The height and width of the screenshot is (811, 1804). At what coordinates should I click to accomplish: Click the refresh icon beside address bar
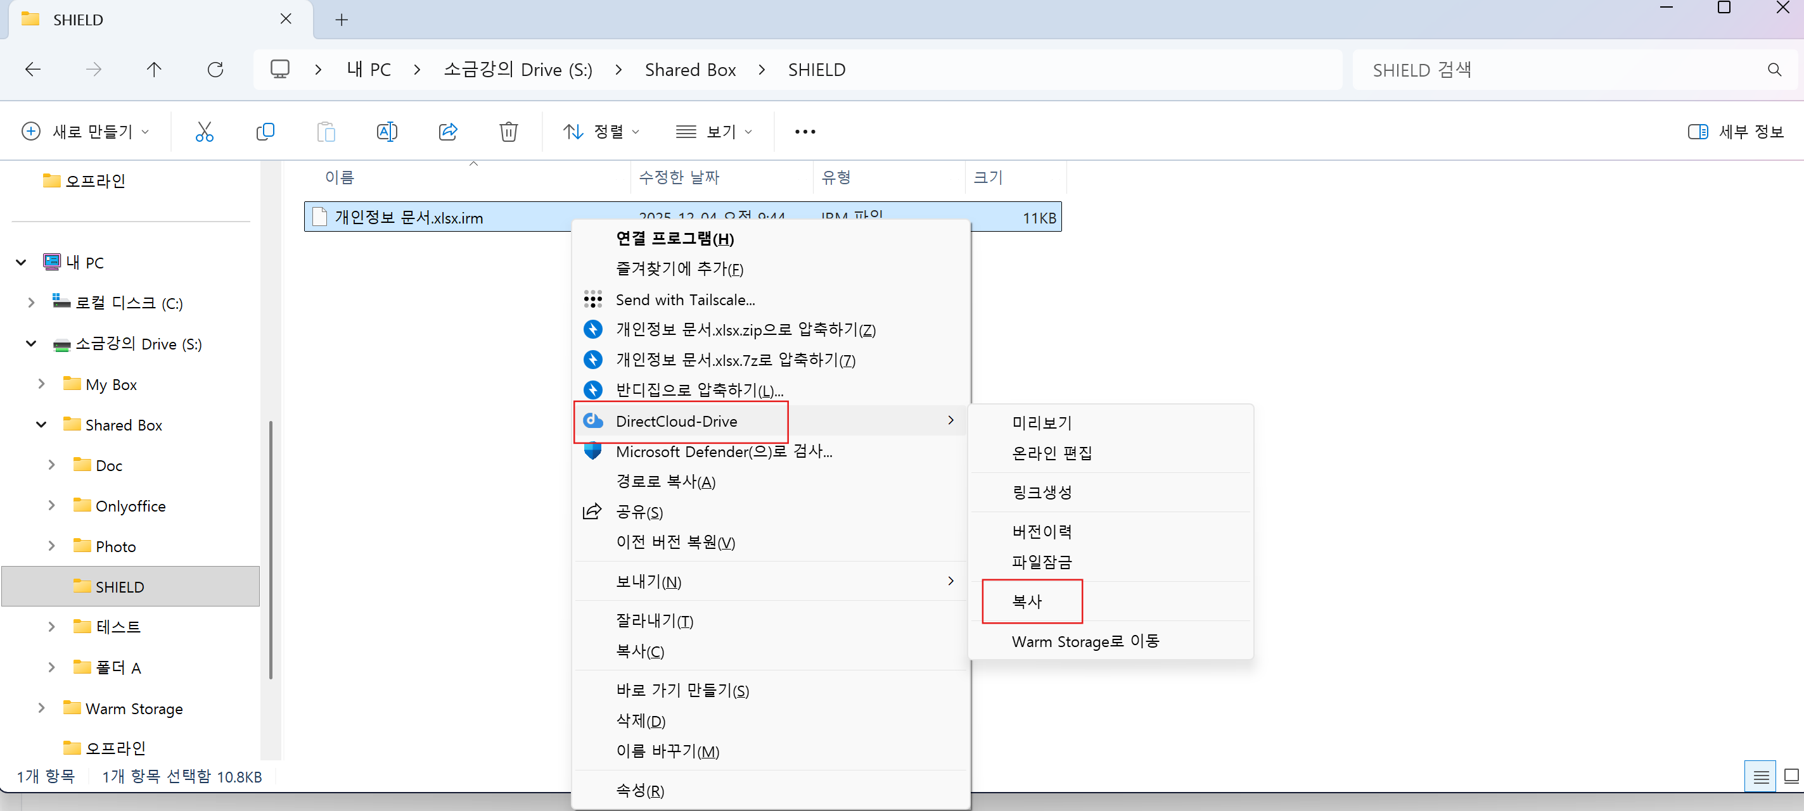tap(215, 69)
